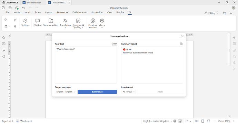Click into the Your text input area
238x124 pixels.
tap(86, 65)
